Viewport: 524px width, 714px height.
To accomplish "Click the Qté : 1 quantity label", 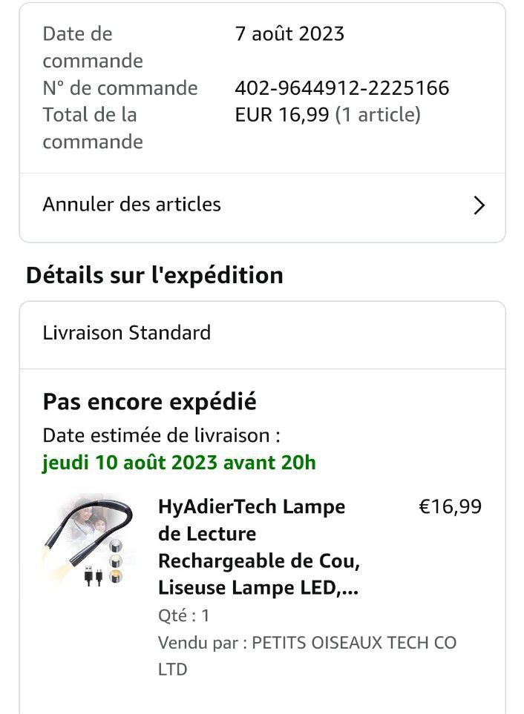I will tap(183, 615).
